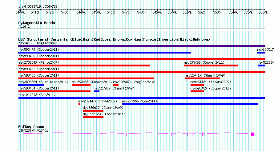The height and width of the screenshot is (151, 274).
Task: Open esv2760874 (Vogler2010) variant label
Action: (x=134, y=82)
